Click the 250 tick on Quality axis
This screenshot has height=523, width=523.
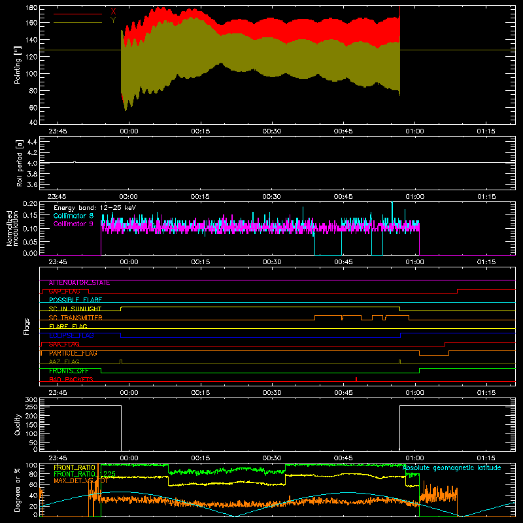click(x=31, y=407)
